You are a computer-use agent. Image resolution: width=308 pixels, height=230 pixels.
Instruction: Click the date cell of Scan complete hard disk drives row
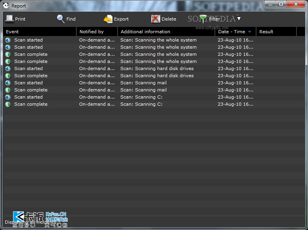coord(236,76)
